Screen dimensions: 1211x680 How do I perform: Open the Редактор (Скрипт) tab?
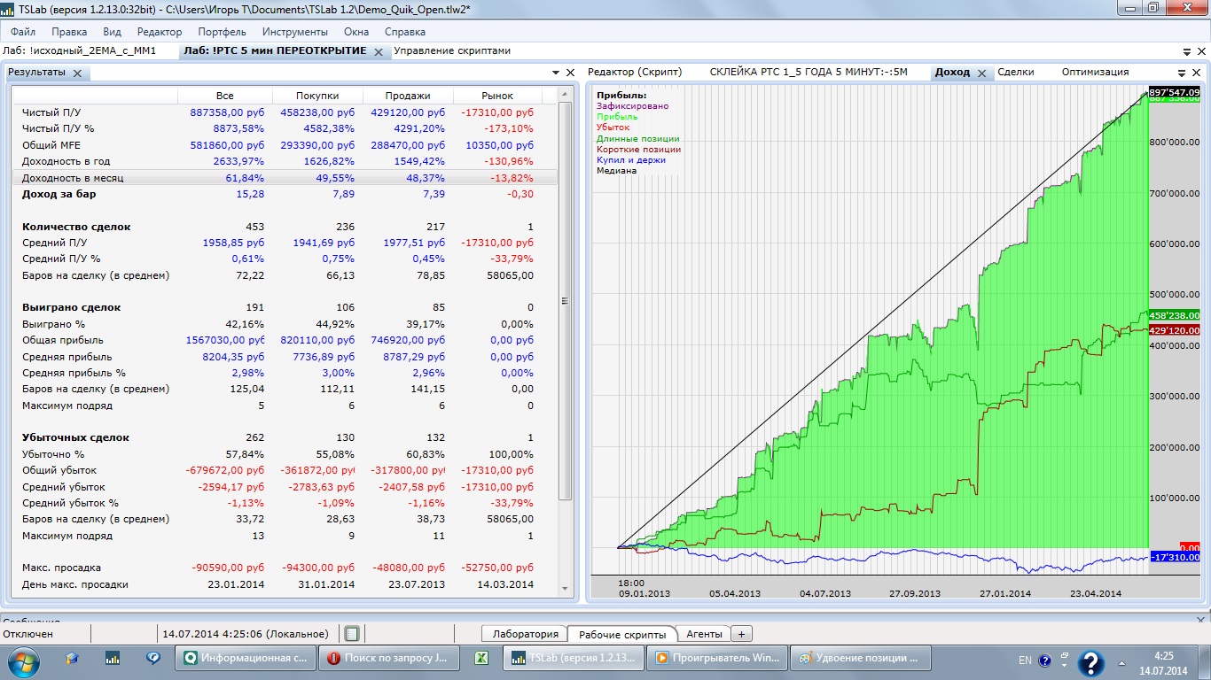pyautogui.click(x=635, y=73)
